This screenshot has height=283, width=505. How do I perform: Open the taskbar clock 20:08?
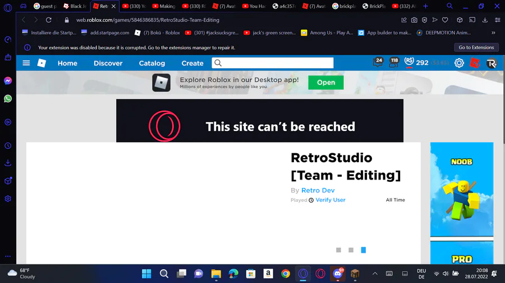point(476,273)
